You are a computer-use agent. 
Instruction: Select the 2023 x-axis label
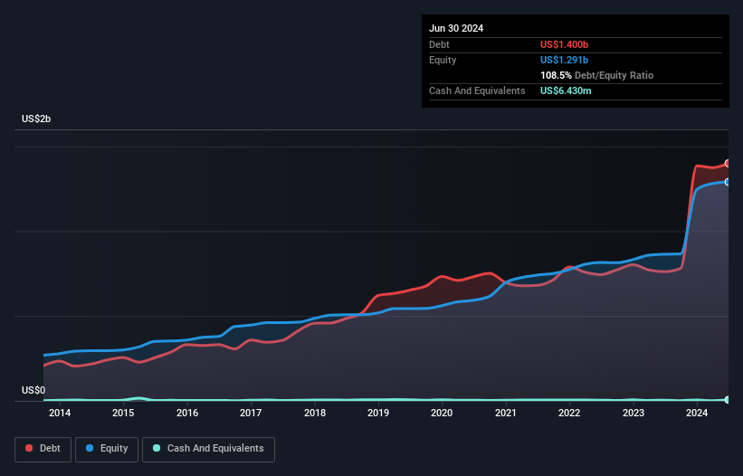pyautogui.click(x=633, y=413)
